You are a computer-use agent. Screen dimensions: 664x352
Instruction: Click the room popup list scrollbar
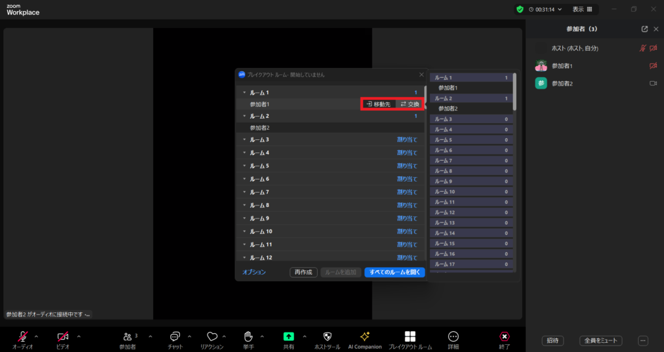515,91
